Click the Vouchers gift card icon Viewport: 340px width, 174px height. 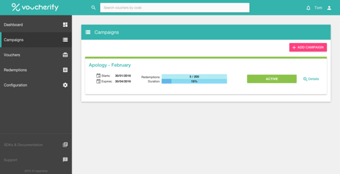(65, 55)
